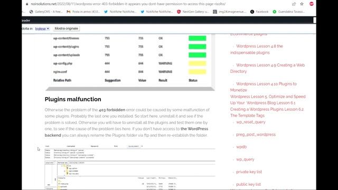338x190 pixels.
Task: Click the Relative Path column header
Action: 62,80
